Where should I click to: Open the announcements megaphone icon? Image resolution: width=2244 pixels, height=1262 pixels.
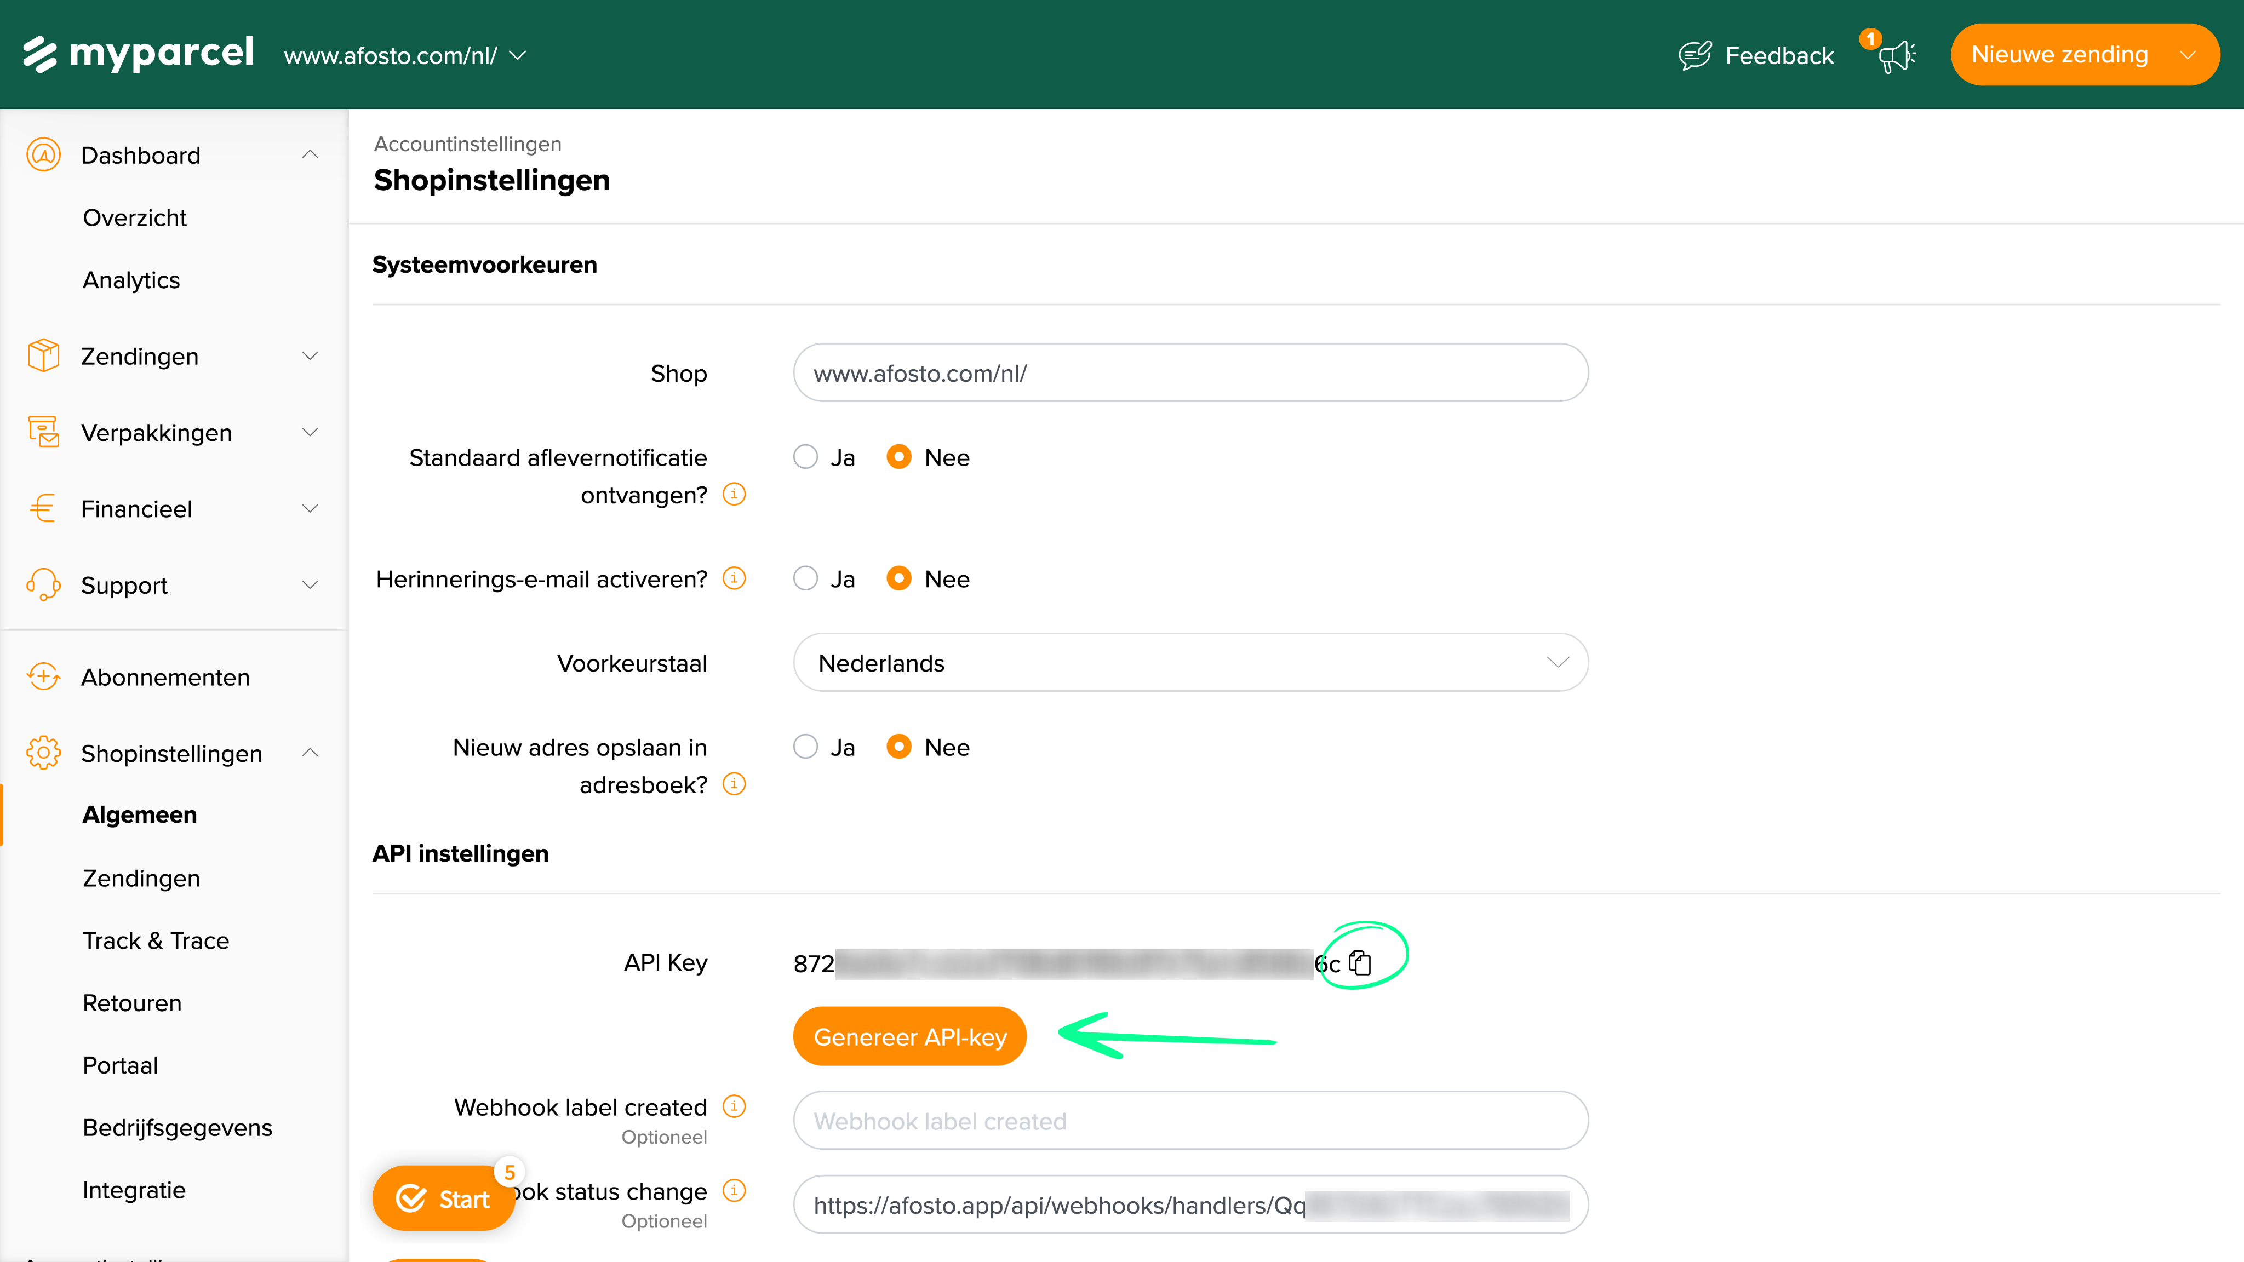(x=1896, y=56)
